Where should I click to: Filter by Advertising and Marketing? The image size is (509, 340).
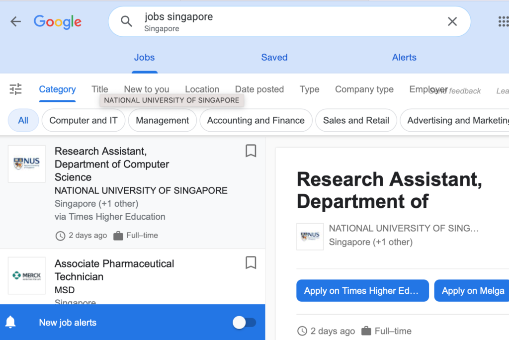(x=455, y=120)
